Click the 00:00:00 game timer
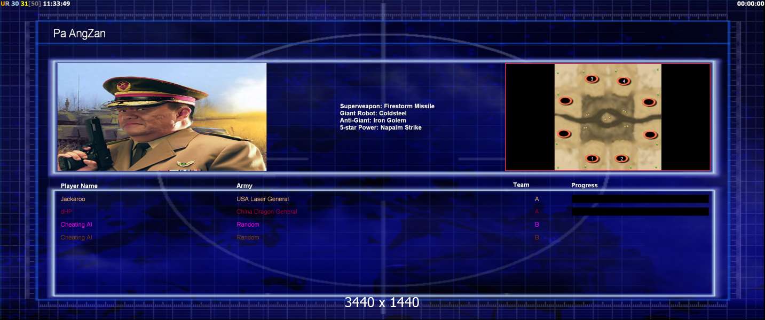 (x=751, y=4)
